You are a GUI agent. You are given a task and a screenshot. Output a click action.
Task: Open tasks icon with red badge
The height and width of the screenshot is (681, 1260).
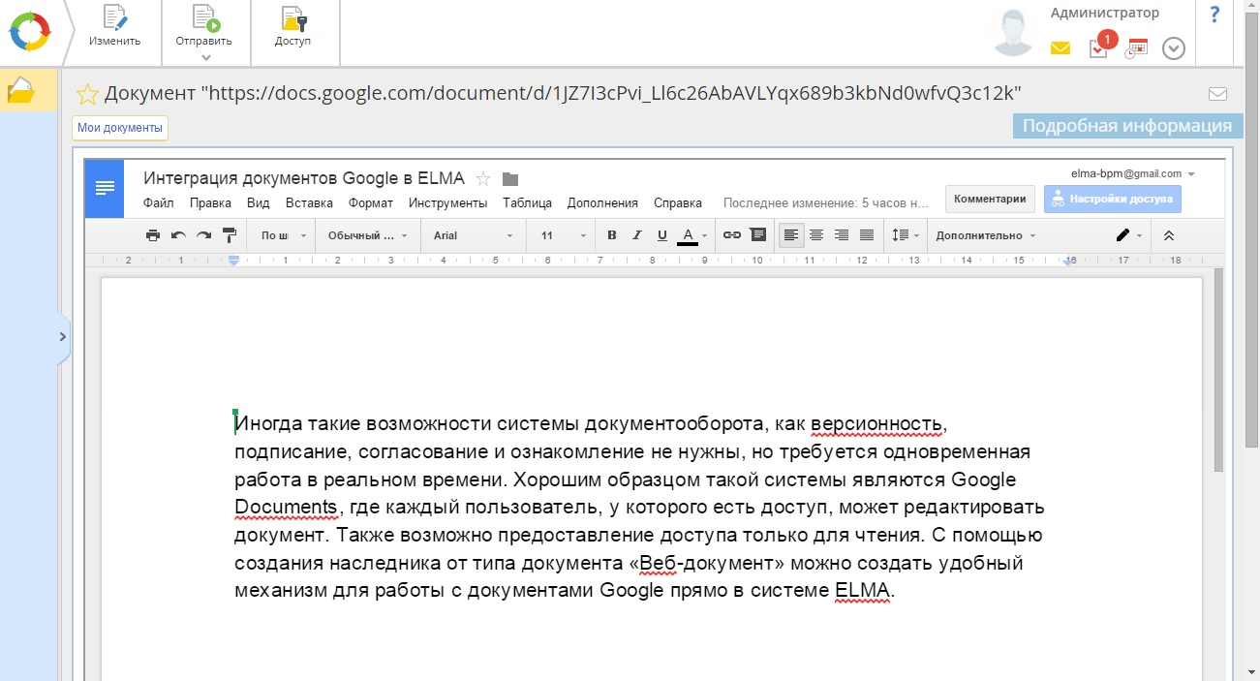click(1099, 47)
